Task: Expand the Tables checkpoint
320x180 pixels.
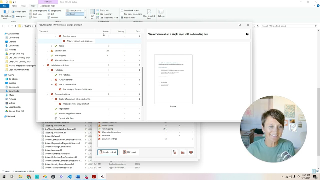Action: 52,46
